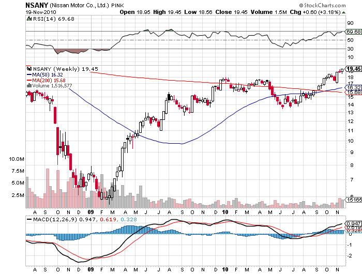Image resolution: width=362 pixels, height=274 pixels.
Task: Click the blue 0.328 histogram value in MACD legend
Action: point(129,219)
